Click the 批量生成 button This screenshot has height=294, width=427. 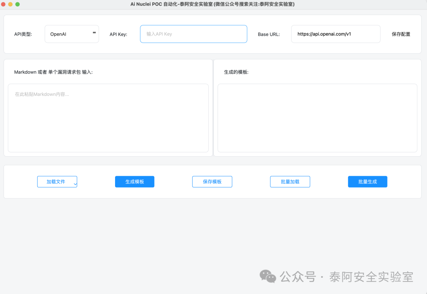tap(368, 182)
